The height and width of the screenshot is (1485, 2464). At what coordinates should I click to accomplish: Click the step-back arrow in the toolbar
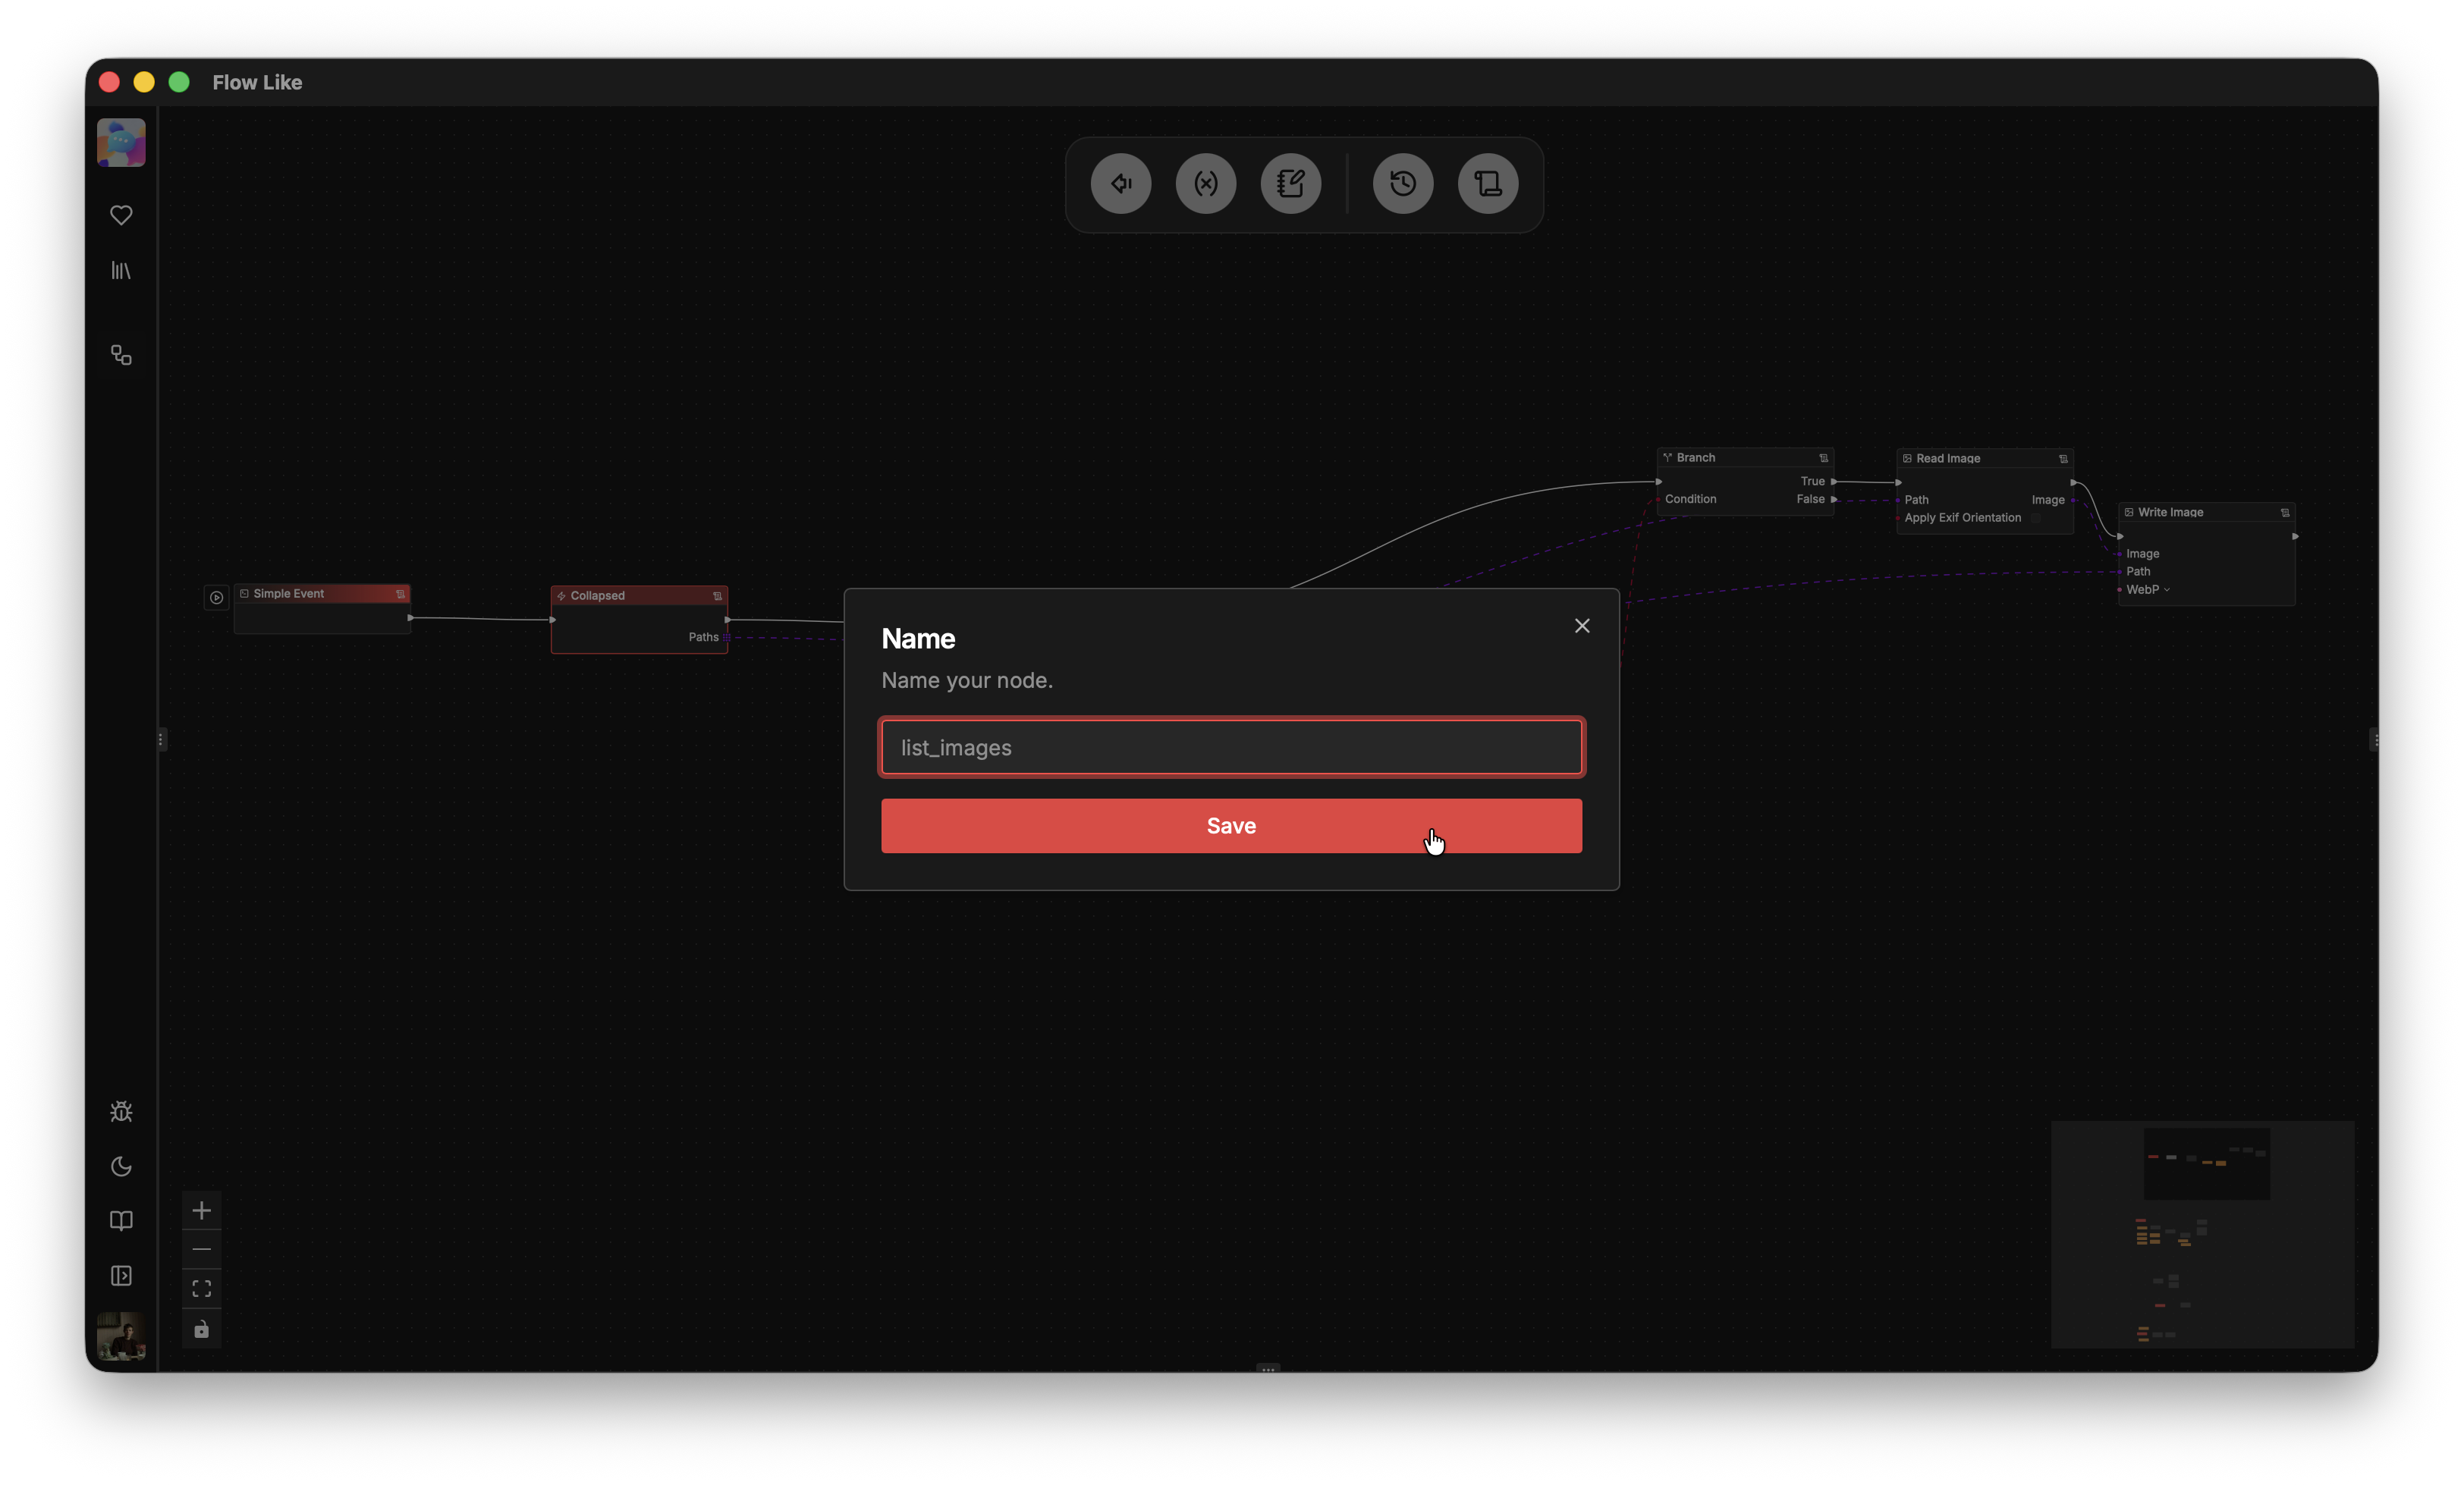[x=1120, y=183]
